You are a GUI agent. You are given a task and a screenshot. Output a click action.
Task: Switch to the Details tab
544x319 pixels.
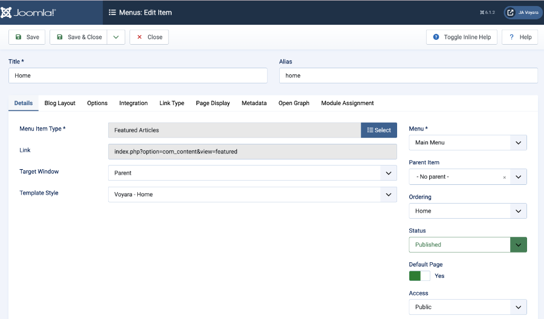click(x=24, y=103)
